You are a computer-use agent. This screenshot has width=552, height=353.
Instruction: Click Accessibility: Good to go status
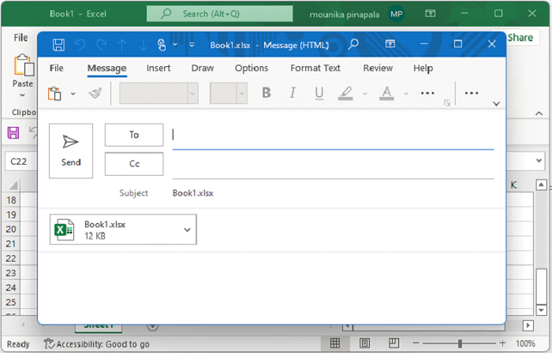pos(96,344)
